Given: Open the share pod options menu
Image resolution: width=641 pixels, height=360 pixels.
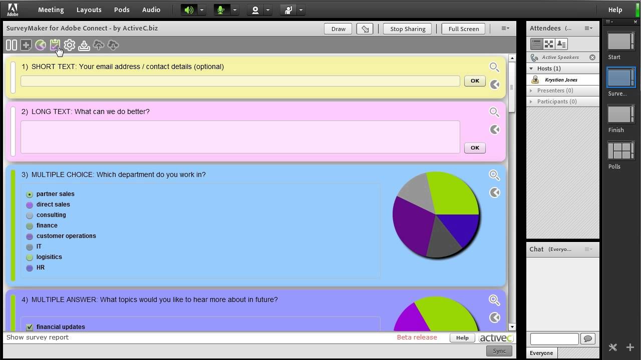Looking at the screenshot, I should (505, 28).
